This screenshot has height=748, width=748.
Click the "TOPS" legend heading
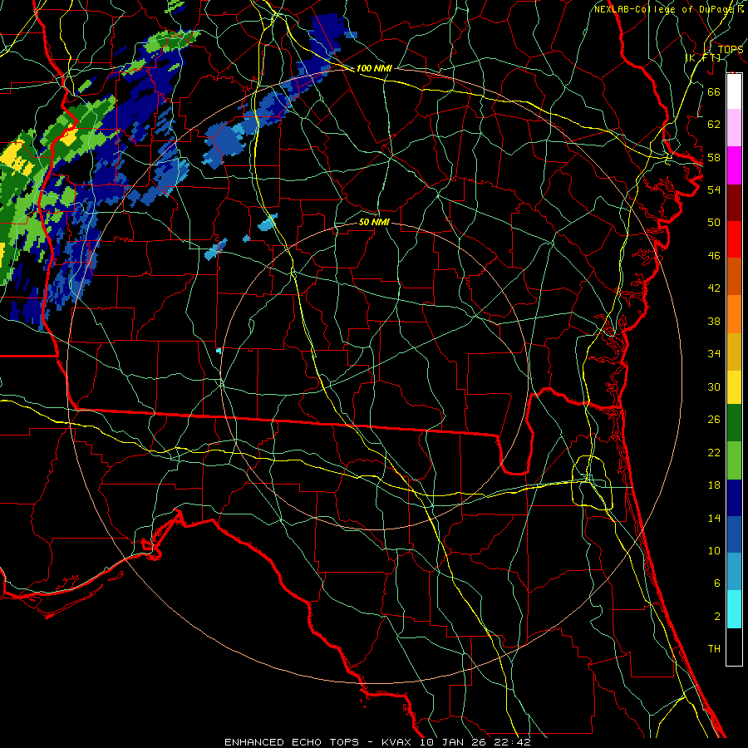(x=731, y=49)
